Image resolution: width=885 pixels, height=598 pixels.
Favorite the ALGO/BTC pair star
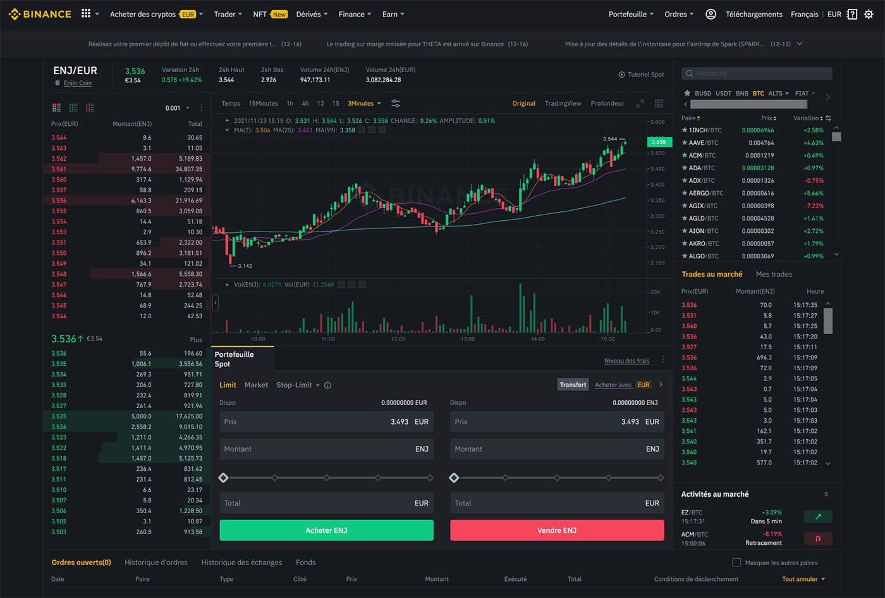coord(685,256)
